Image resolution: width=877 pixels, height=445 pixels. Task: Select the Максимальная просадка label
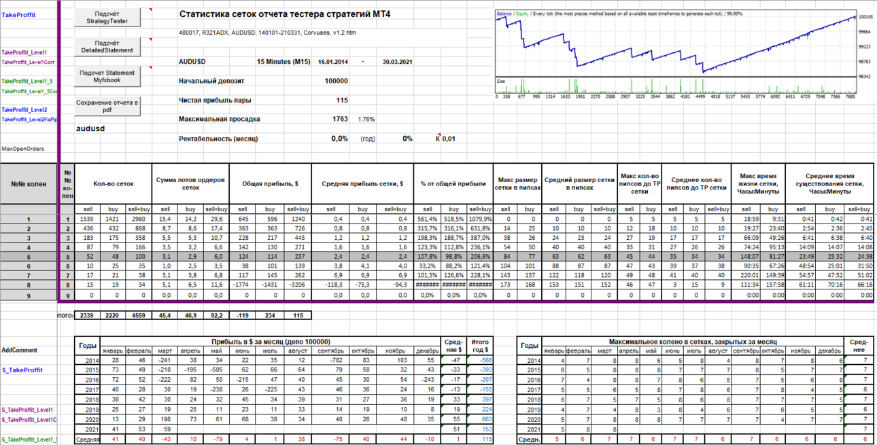(219, 119)
